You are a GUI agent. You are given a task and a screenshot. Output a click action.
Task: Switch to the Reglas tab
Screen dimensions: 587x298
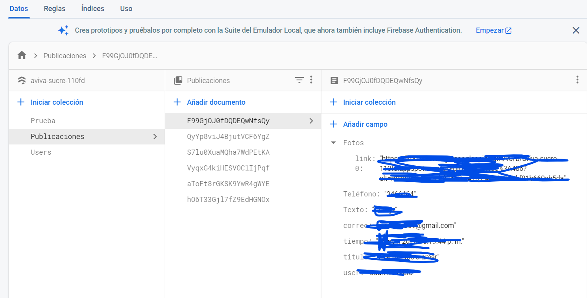coord(55,8)
